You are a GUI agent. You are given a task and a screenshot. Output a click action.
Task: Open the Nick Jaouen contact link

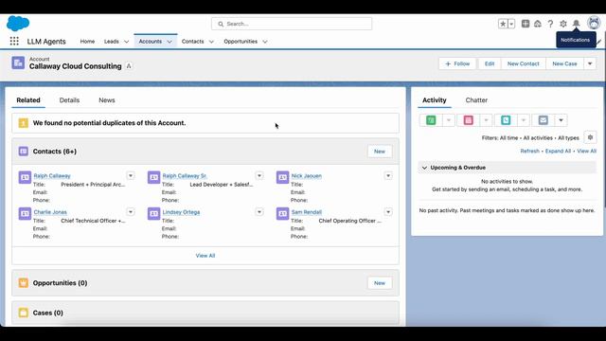(307, 175)
